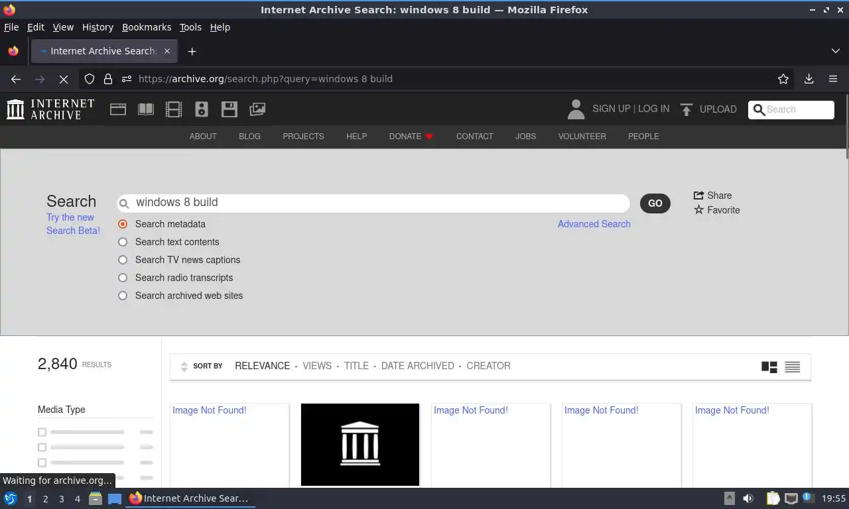This screenshot has height=509, width=849.
Task: Switch results to tile view
Action: click(769, 367)
